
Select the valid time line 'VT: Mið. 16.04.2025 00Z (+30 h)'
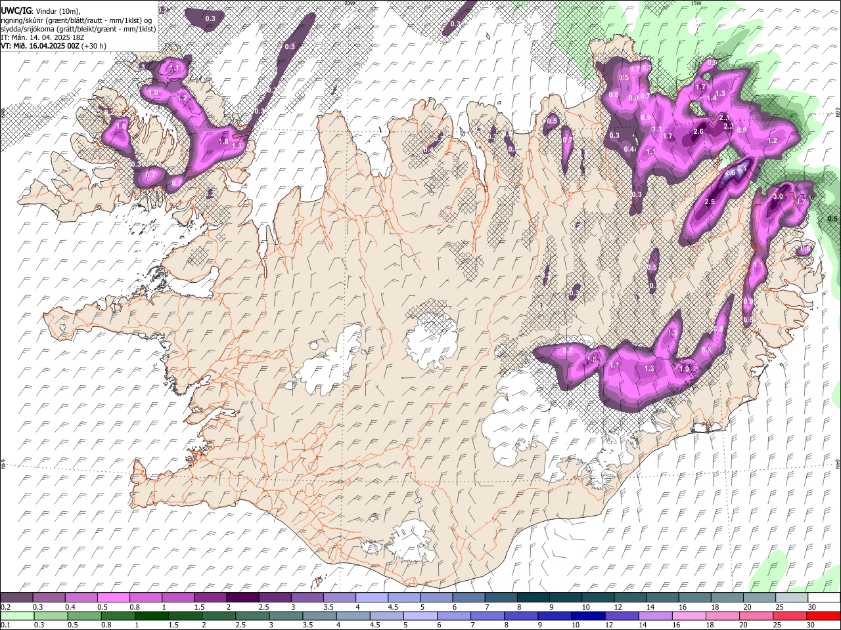[x=53, y=46]
